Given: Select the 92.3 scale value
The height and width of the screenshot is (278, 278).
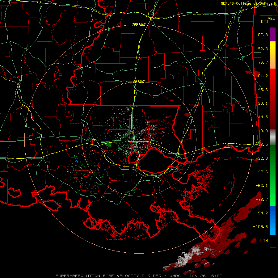Looking at the screenshot, I should pyautogui.click(x=263, y=48).
